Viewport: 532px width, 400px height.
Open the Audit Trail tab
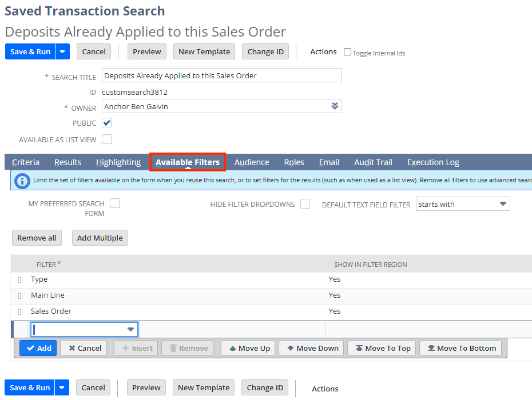point(373,162)
